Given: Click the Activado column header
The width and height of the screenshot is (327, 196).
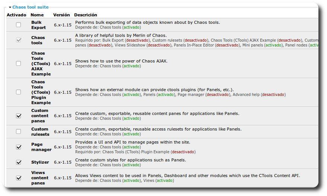Looking at the screenshot, I should (16, 15).
